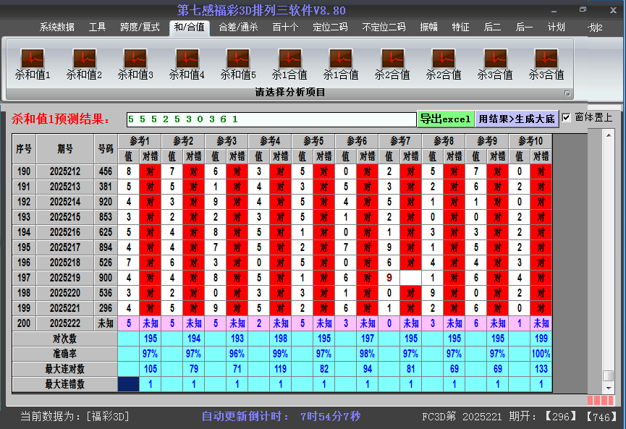626x429 pixels.
Task: Click the 导出excel button
Action: point(445,119)
